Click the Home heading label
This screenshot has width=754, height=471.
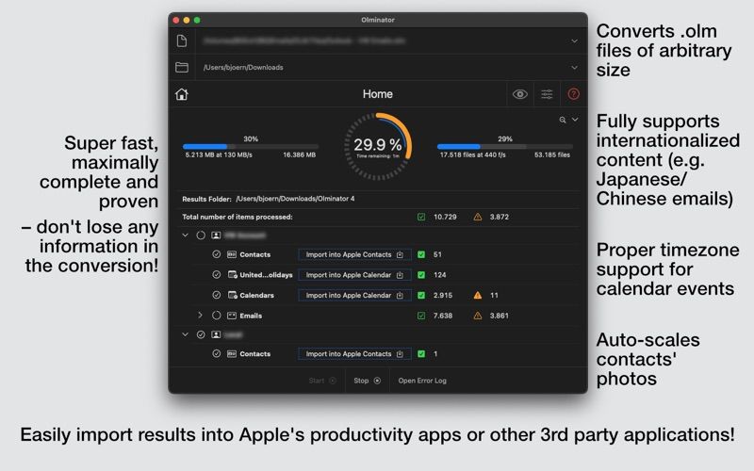coord(378,94)
